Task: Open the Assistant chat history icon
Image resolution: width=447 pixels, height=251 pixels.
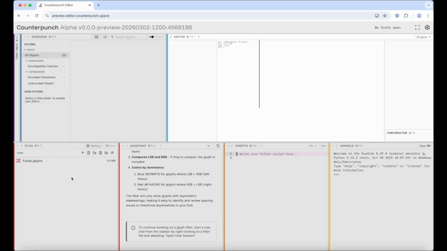Action: click(x=218, y=146)
